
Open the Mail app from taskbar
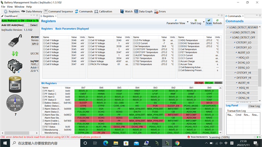pyautogui.click(x=136, y=143)
